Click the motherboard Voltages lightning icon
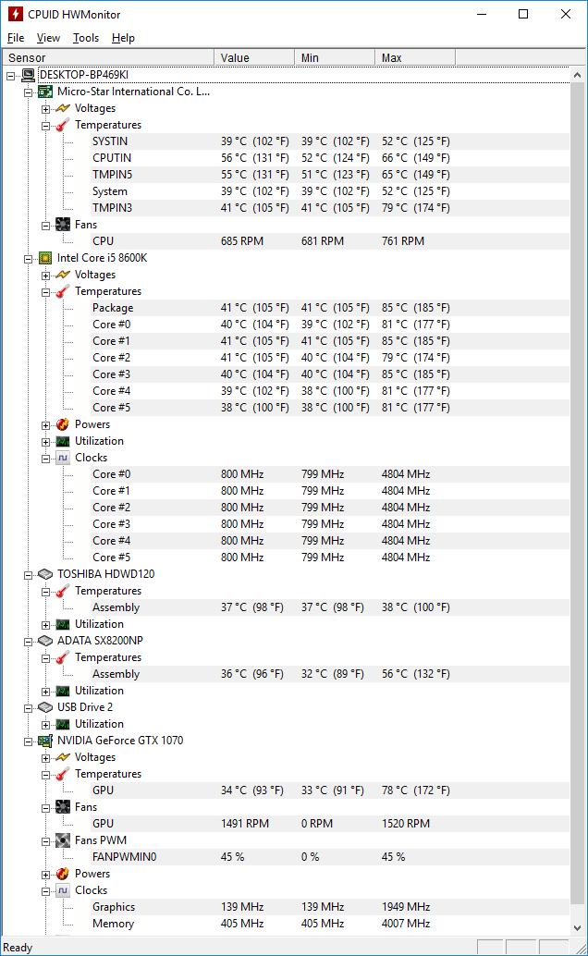This screenshot has height=956, width=588. click(x=62, y=108)
